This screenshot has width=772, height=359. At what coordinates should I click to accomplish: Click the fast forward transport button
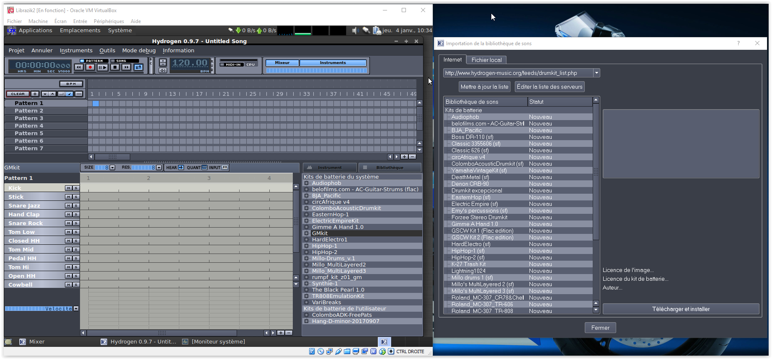coord(127,67)
